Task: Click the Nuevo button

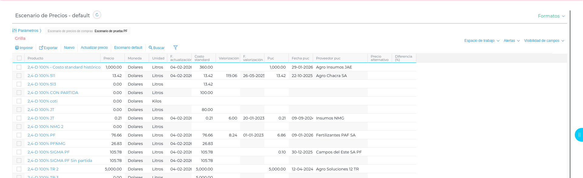Action: point(69,48)
